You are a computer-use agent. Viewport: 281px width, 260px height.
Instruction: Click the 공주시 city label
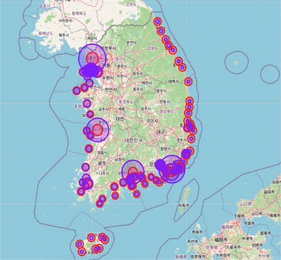tap(103, 109)
